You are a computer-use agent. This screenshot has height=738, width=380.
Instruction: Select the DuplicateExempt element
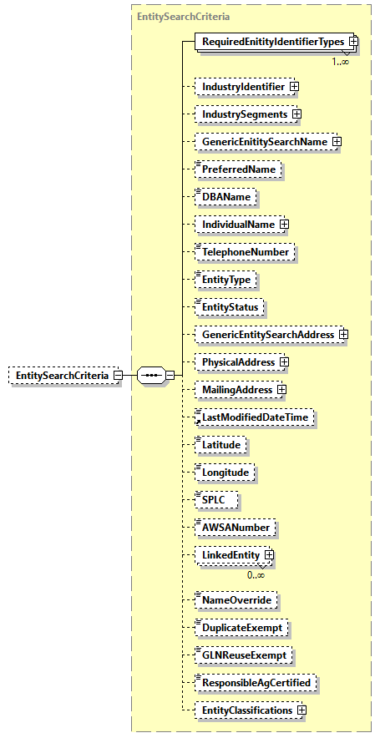(x=241, y=628)
